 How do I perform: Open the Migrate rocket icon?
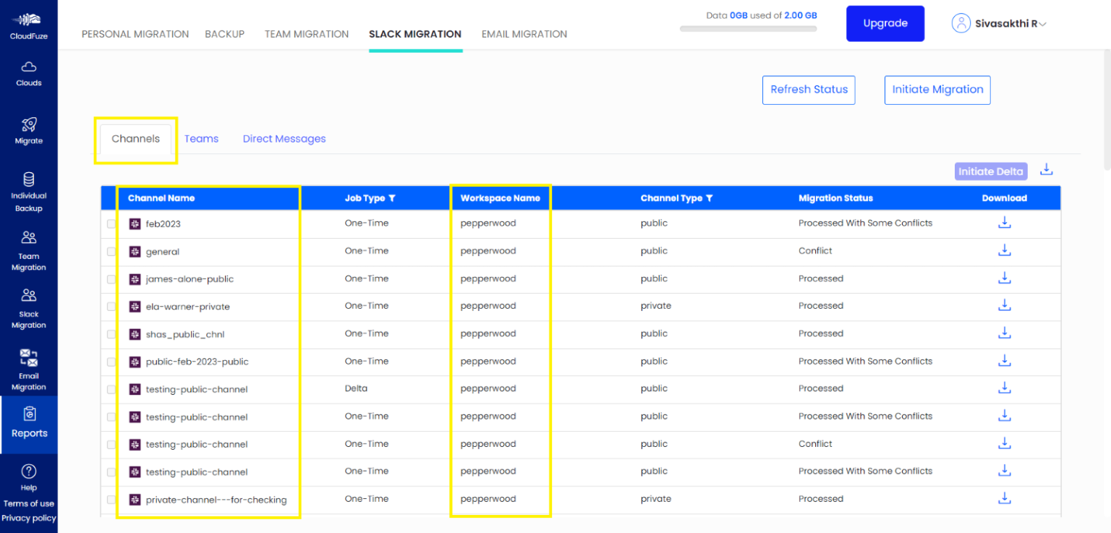pos(29,124)
